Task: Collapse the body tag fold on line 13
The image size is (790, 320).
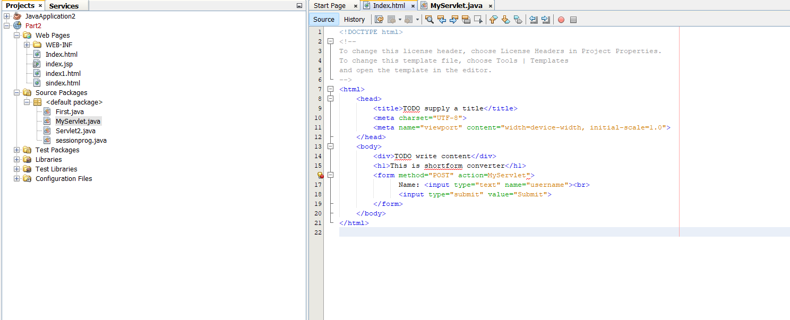Action: [x=330, y=146]
